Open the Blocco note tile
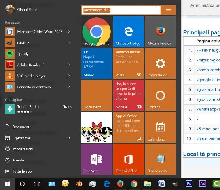220x190 pixels. [x=161, y=160]
